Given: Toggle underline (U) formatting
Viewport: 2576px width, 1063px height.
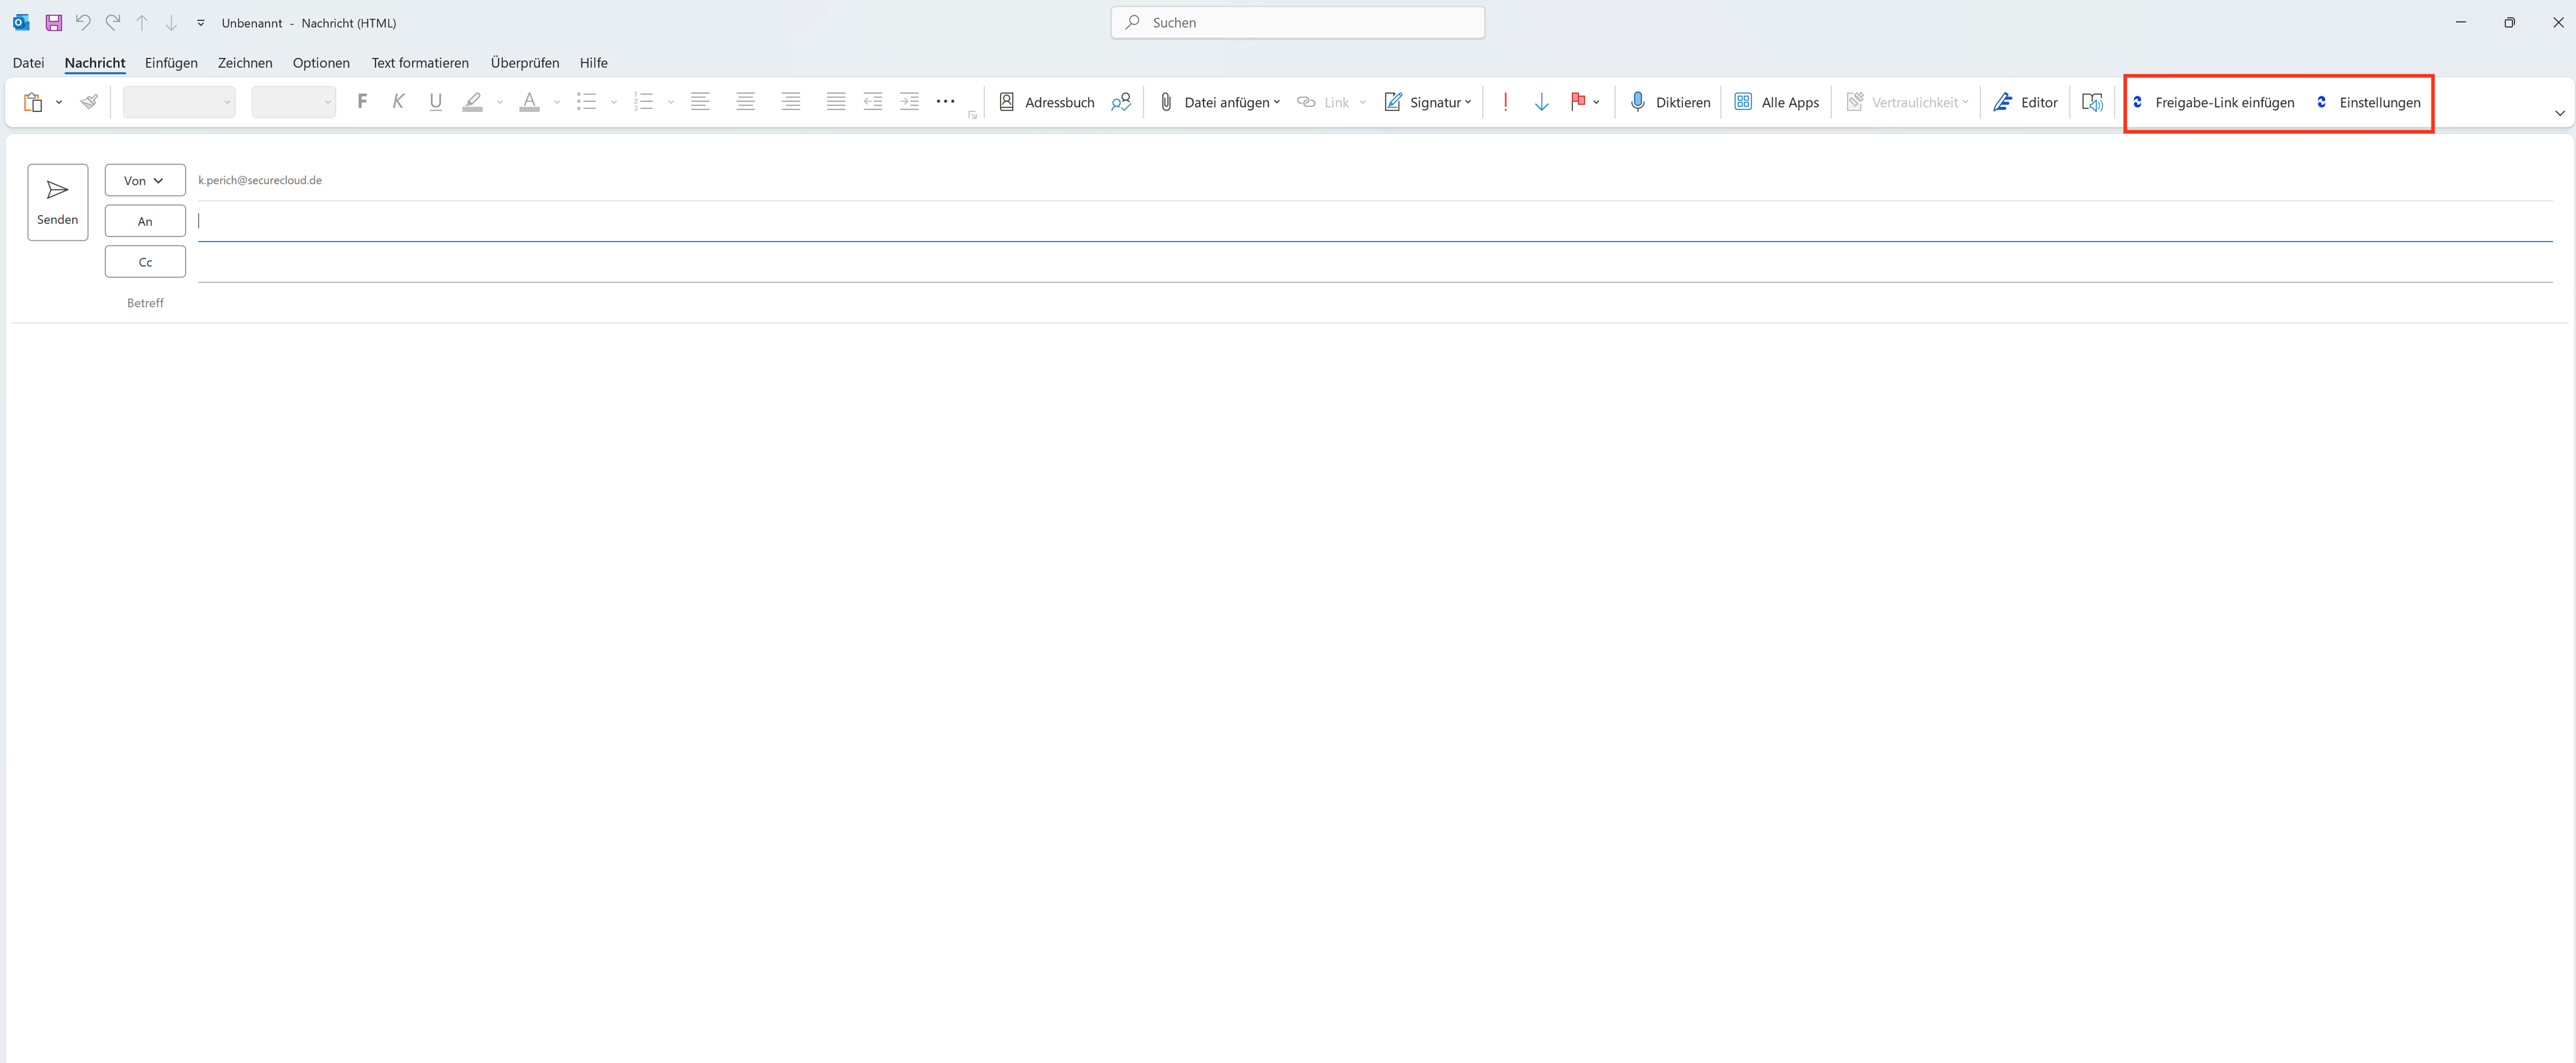Looking at the screenshot, I should (435, 101).
